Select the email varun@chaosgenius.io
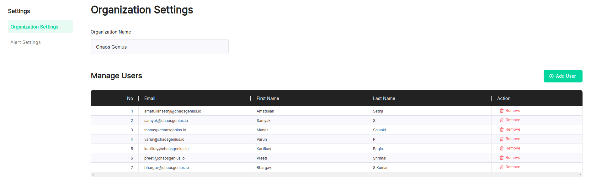The width and height of the screenshot is (591, 189). [164, 139]
